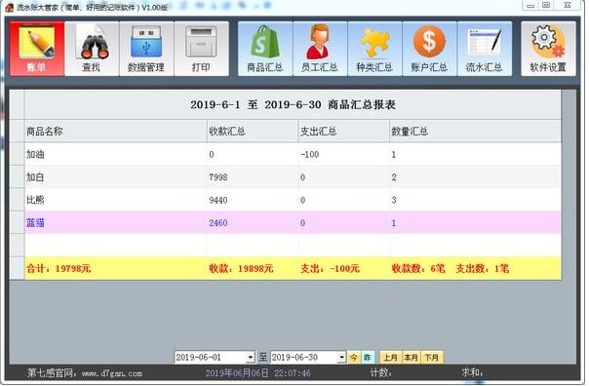Click the 查找 binoculars search icon
This screenshot has height=386, width=589.
[x=92, y=49]
